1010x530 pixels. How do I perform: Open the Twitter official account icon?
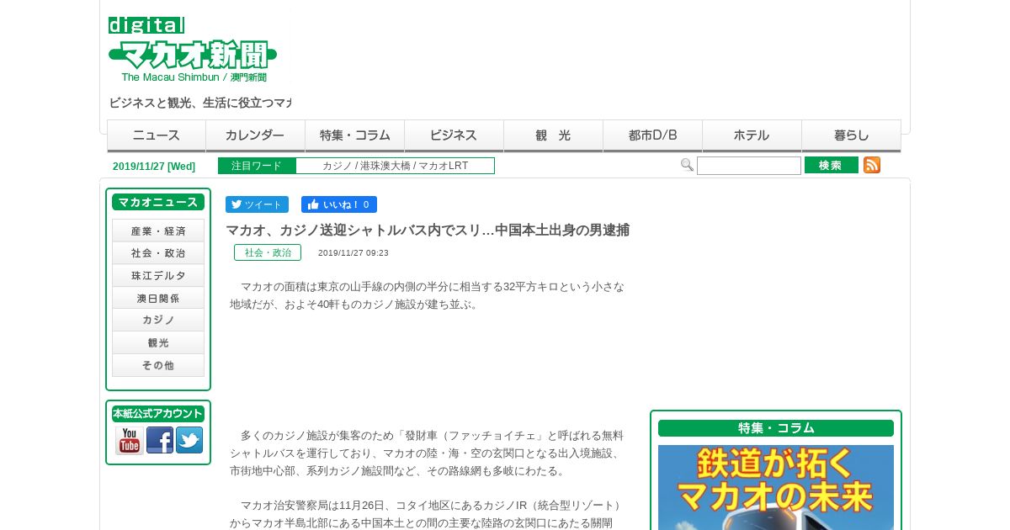189,440
